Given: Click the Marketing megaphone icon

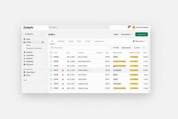Looking at the screenshot, I should coord(24,62).
